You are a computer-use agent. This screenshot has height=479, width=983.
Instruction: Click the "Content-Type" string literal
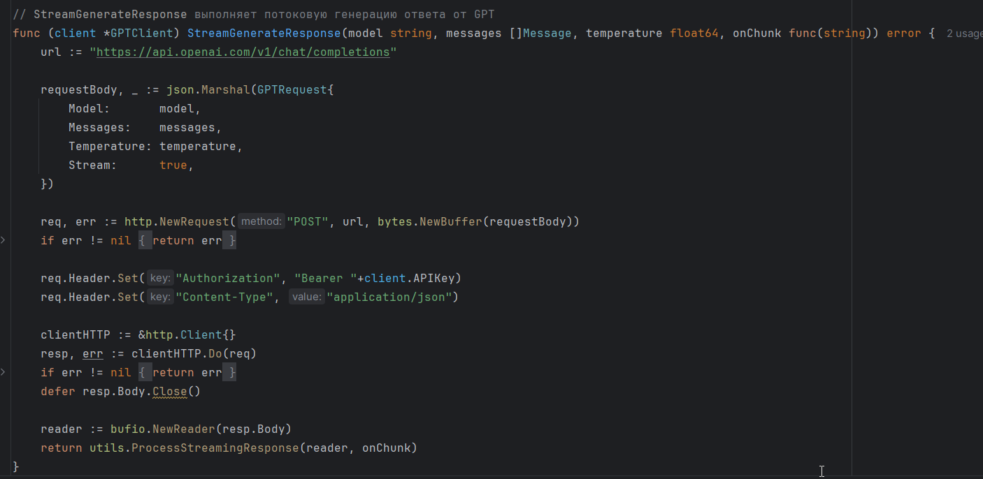click(x=224, y=297)
